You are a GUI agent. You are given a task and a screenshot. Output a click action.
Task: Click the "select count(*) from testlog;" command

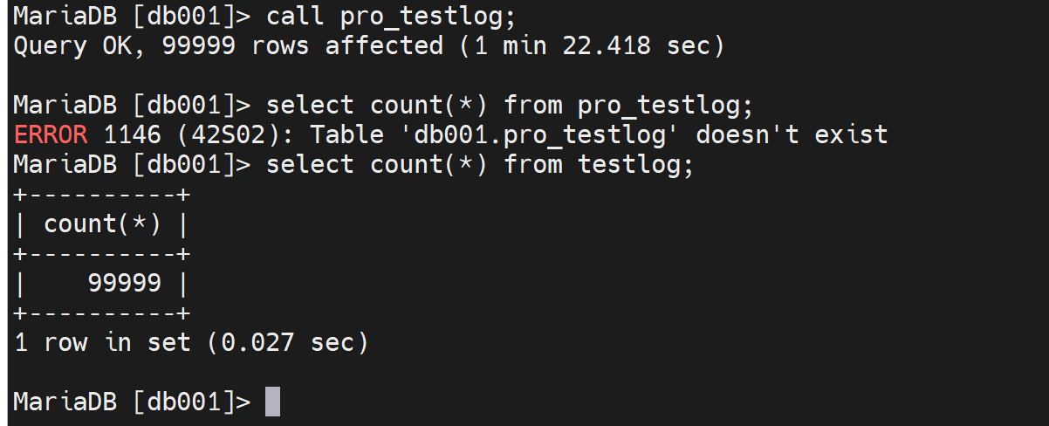[479, 164]
